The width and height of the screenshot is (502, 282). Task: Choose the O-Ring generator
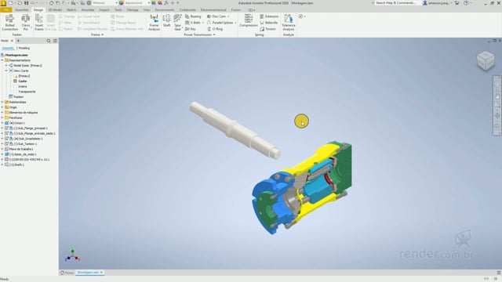point(215,29)
